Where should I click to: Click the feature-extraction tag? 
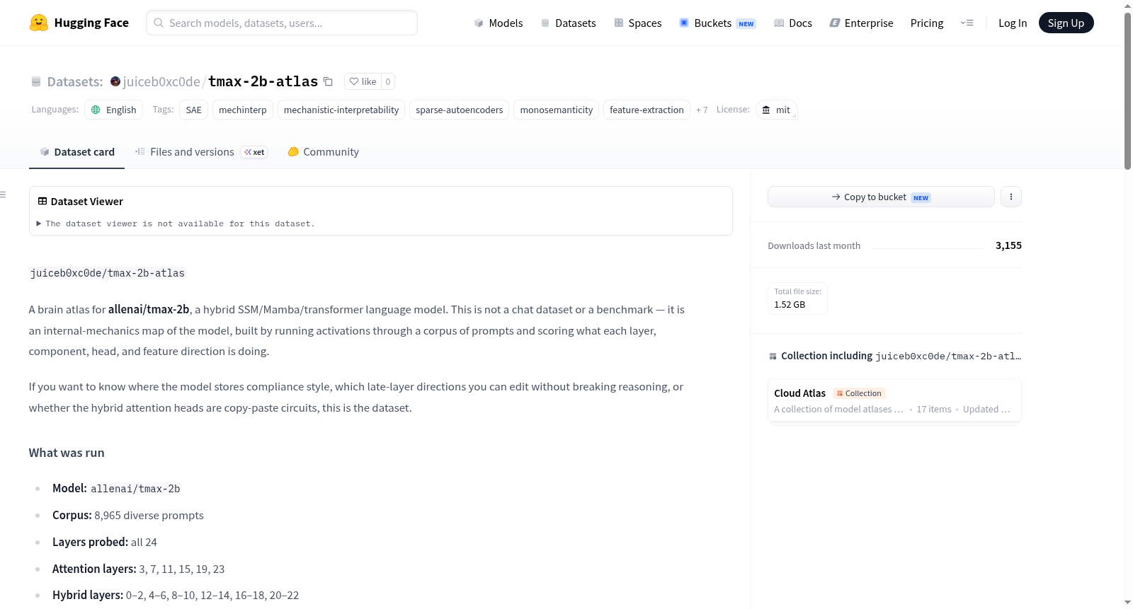pyautogui.click(x=647, y=110)
